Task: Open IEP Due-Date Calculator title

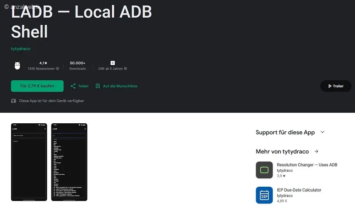Action: (299, 190)
